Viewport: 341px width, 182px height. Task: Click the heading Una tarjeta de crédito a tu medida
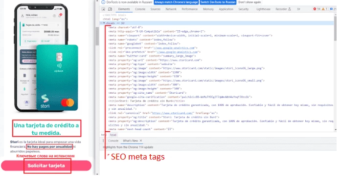(x=46, y=129)
